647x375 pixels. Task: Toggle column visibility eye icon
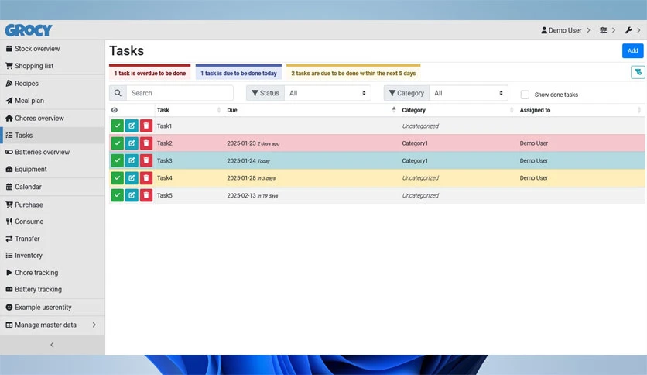coord(115,110)
